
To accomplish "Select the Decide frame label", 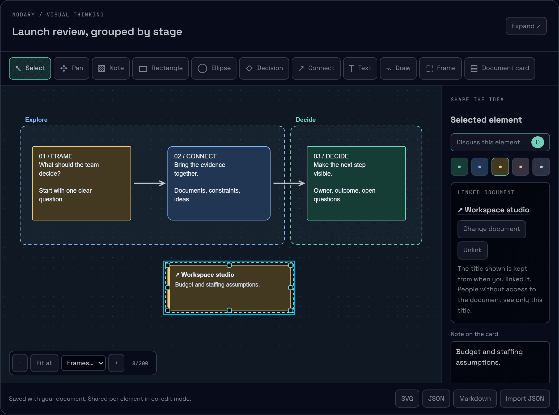I will 306,120.
